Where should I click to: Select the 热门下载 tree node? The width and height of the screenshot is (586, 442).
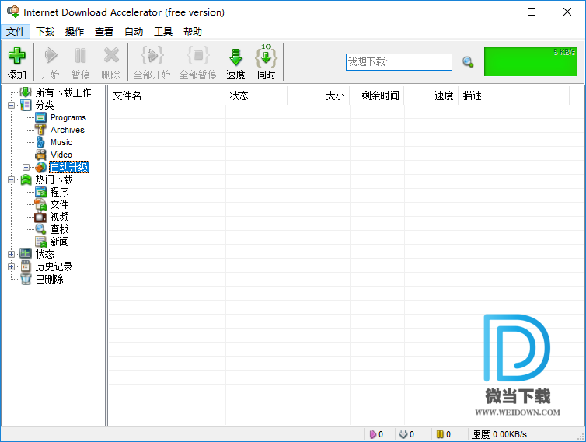(54, 179)
